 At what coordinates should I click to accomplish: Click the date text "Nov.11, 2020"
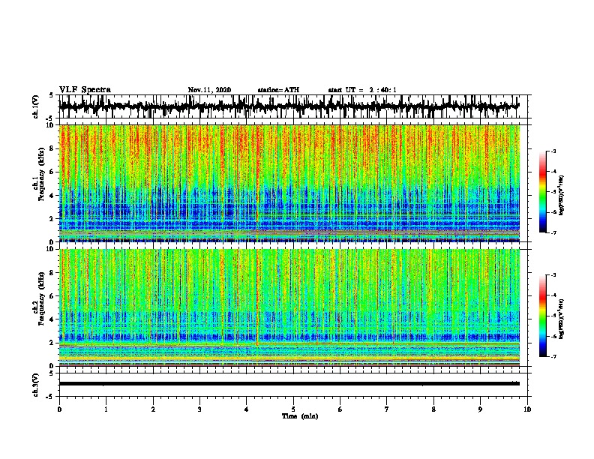pos(209,90)
